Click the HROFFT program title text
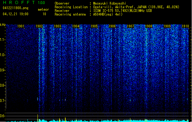The width and height of the screenshot is (192, 122). tap(19, 2)
